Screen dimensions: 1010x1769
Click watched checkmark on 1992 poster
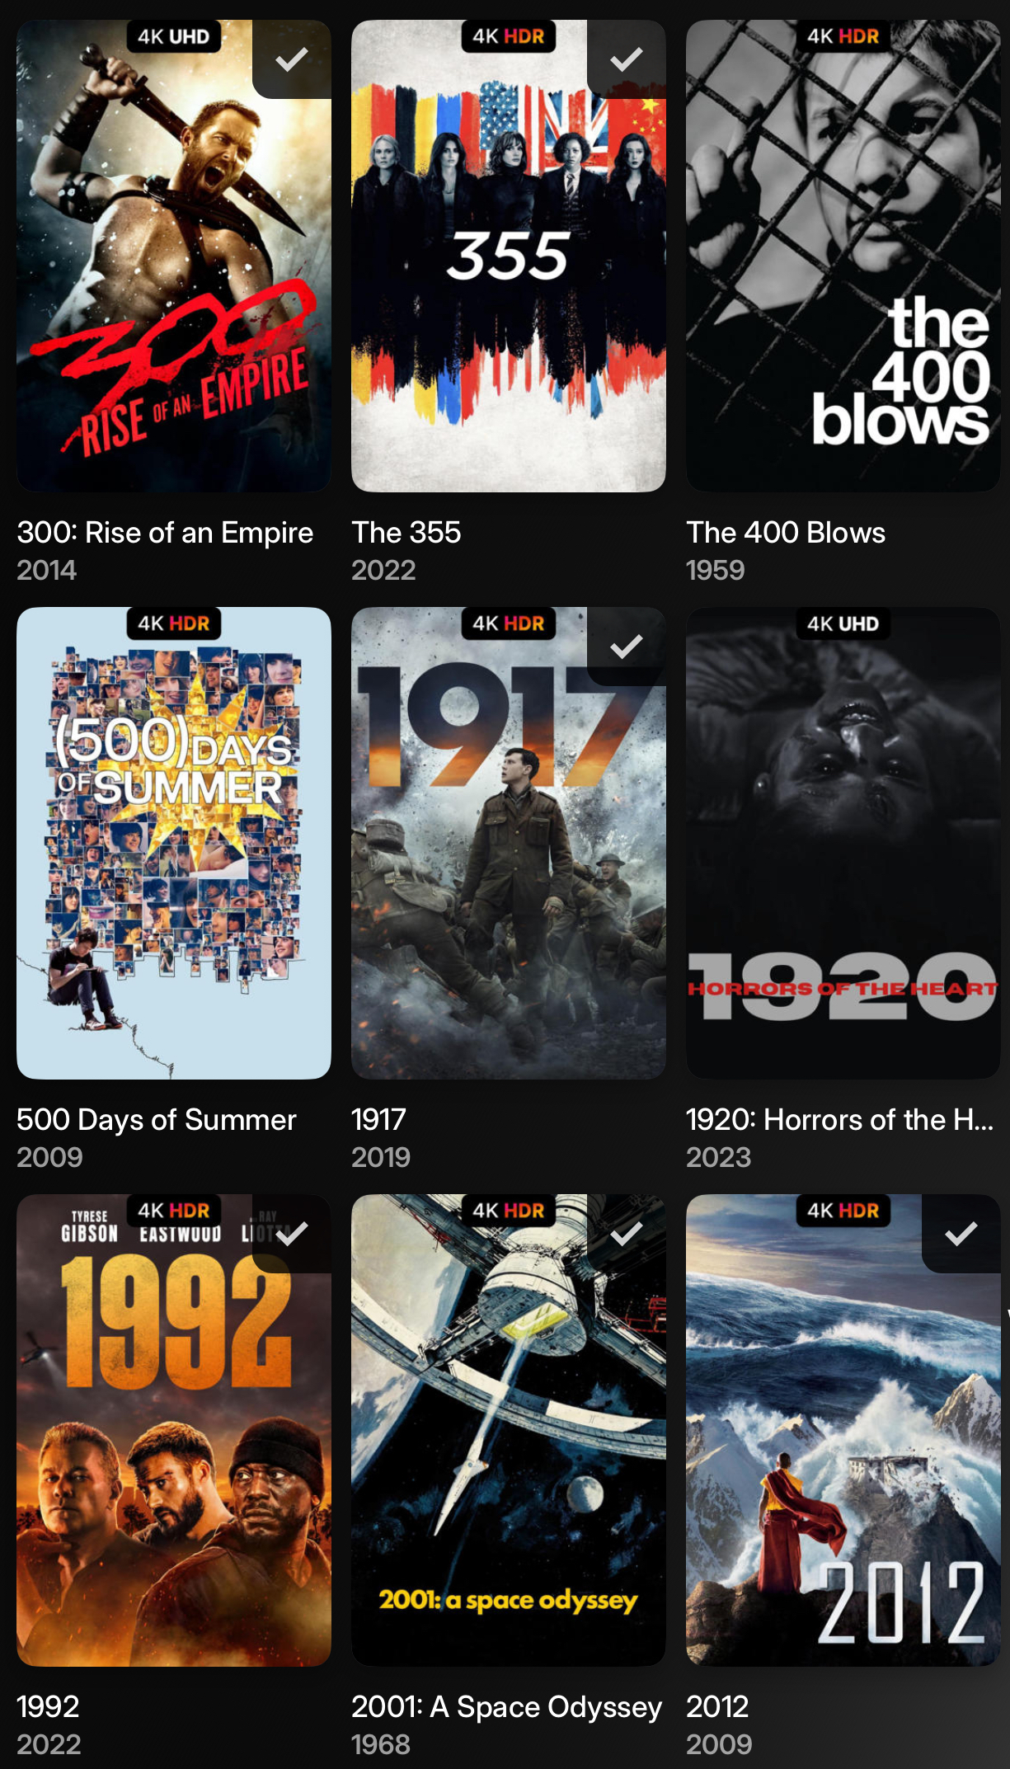(x=292, y=1234)
